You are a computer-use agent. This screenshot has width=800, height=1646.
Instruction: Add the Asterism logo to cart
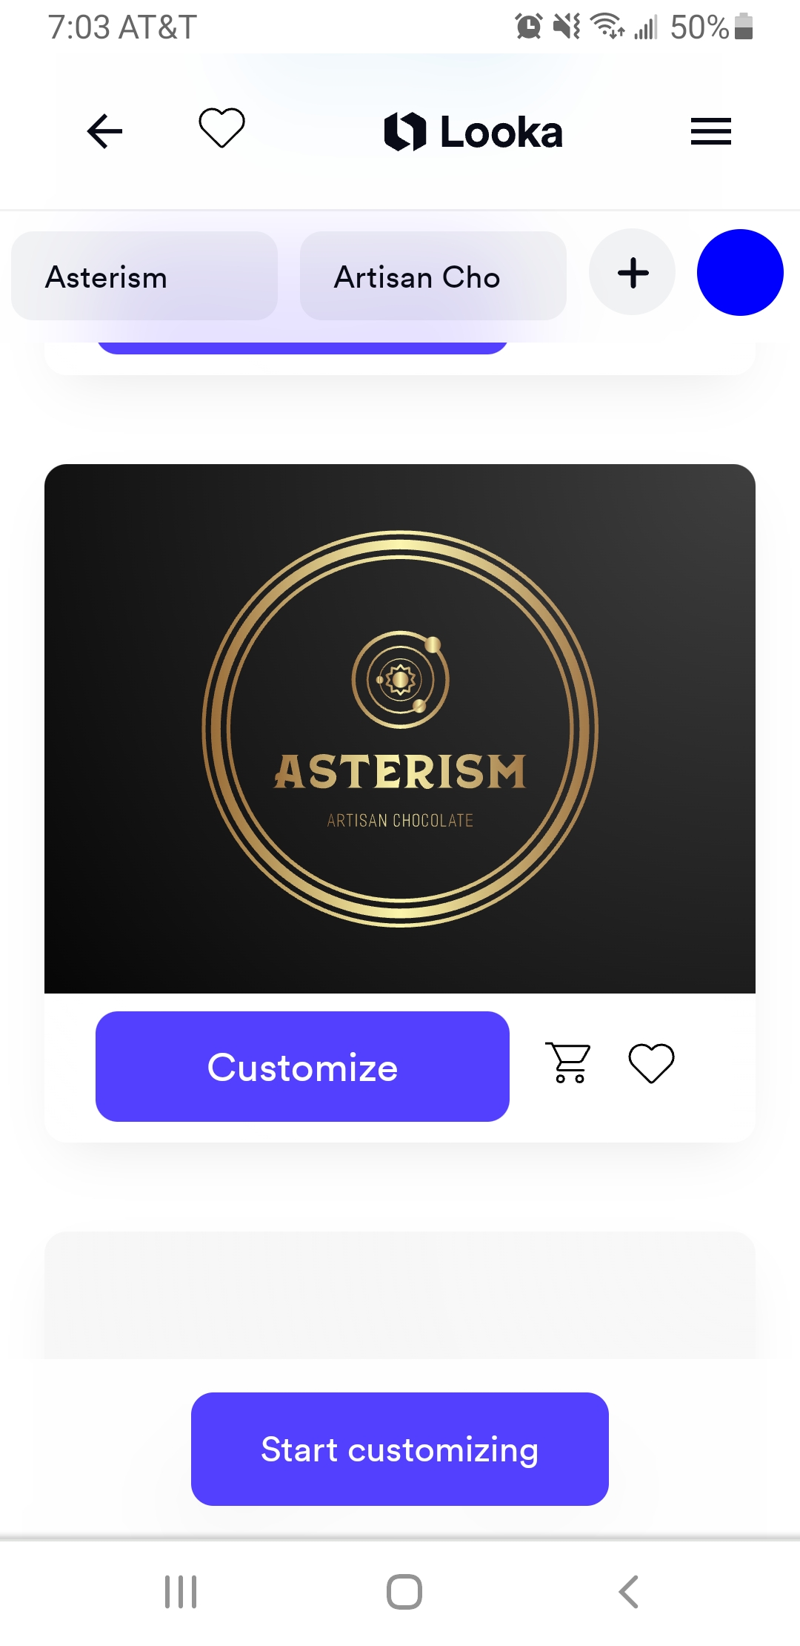(x=569, y=1062)
